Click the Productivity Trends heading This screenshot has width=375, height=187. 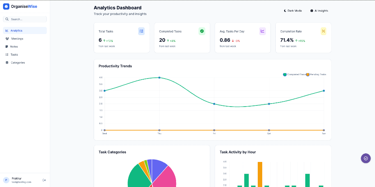click(115, 66)
